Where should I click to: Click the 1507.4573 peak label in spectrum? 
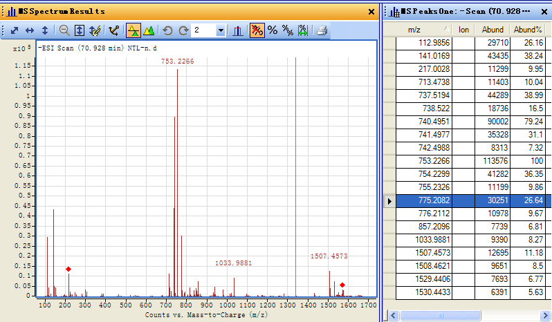[329, 256]
